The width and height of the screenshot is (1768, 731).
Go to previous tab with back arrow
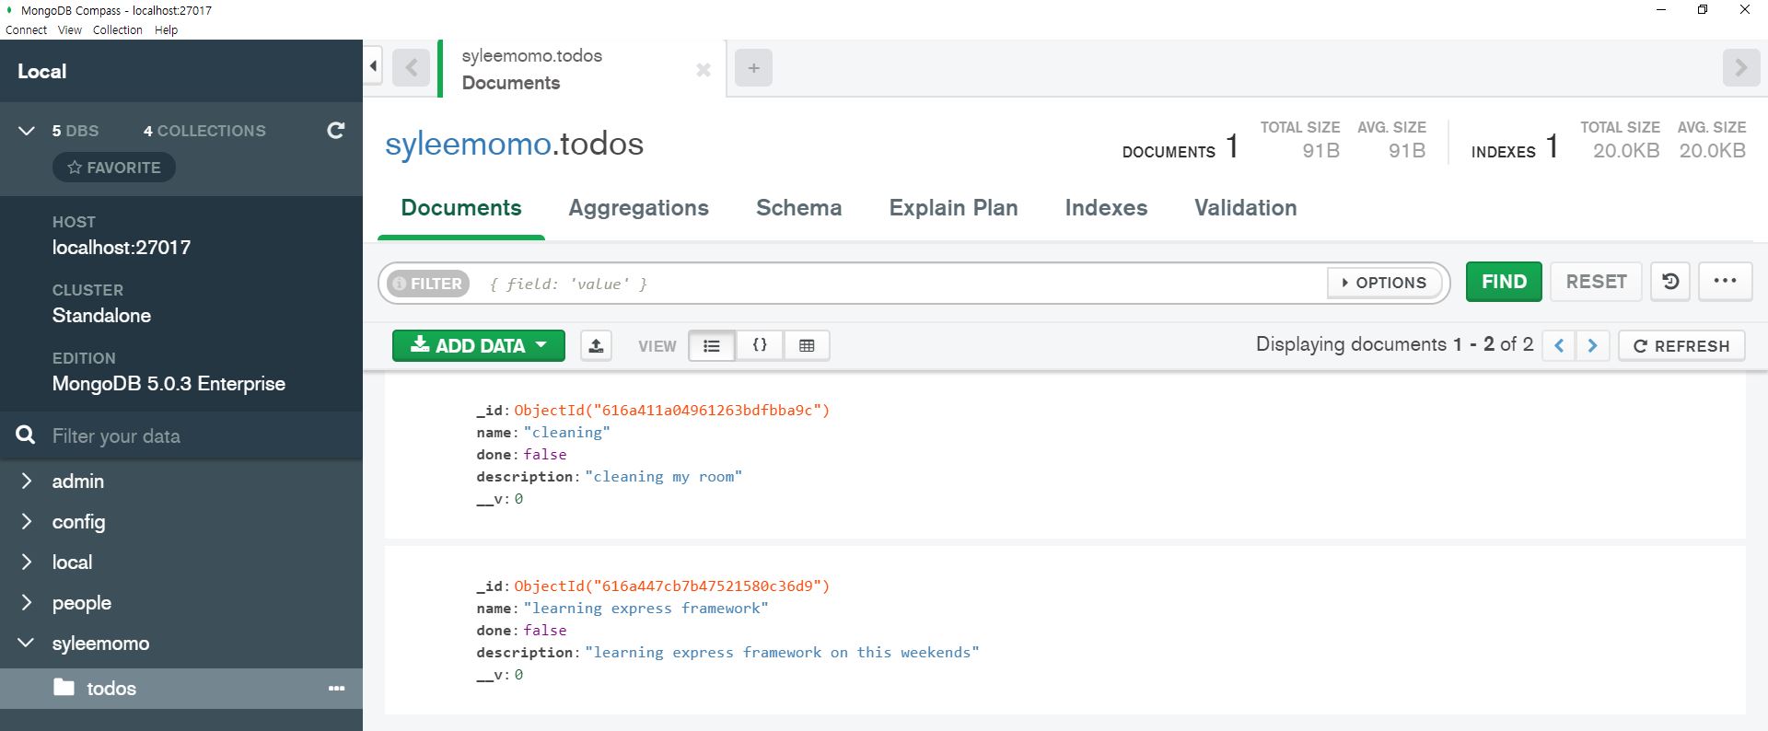[x=411, y=67]
